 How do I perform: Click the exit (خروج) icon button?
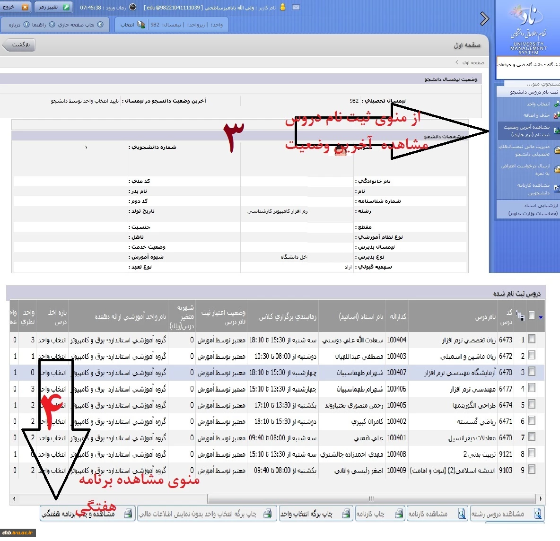(x=25, y=7)
